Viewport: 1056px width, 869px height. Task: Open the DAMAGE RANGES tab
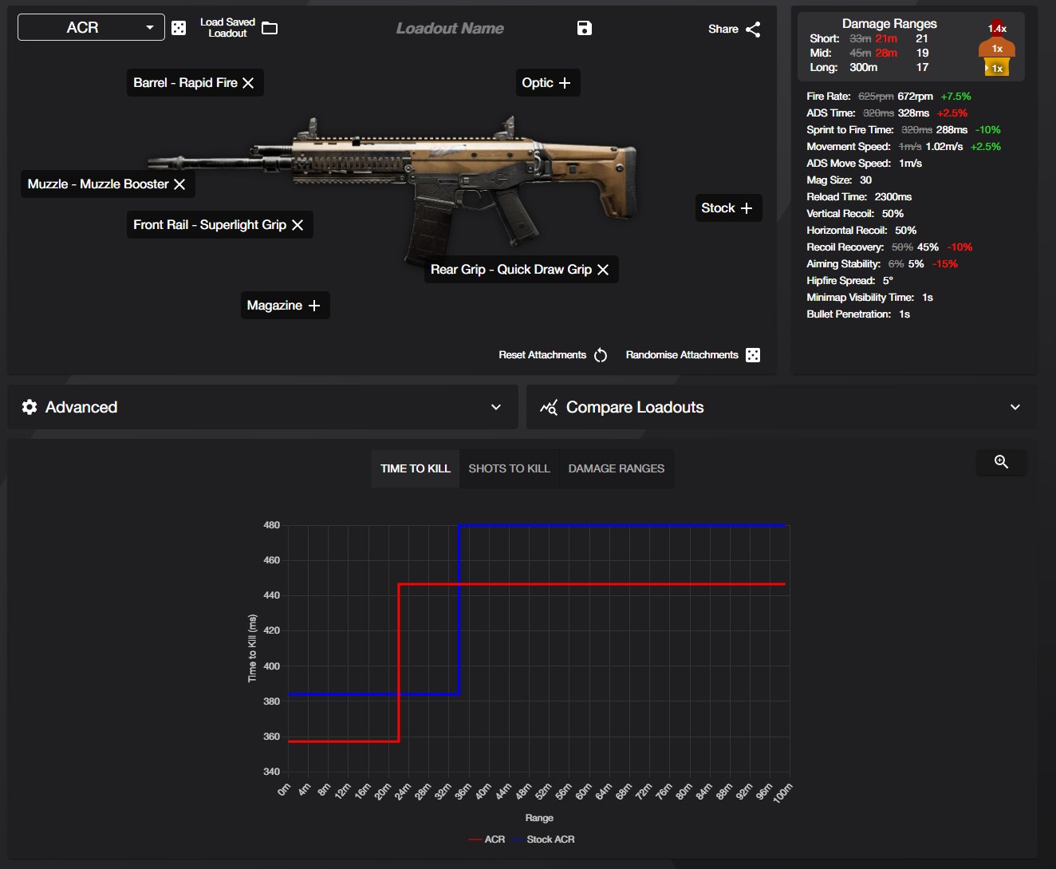(617, 468)
